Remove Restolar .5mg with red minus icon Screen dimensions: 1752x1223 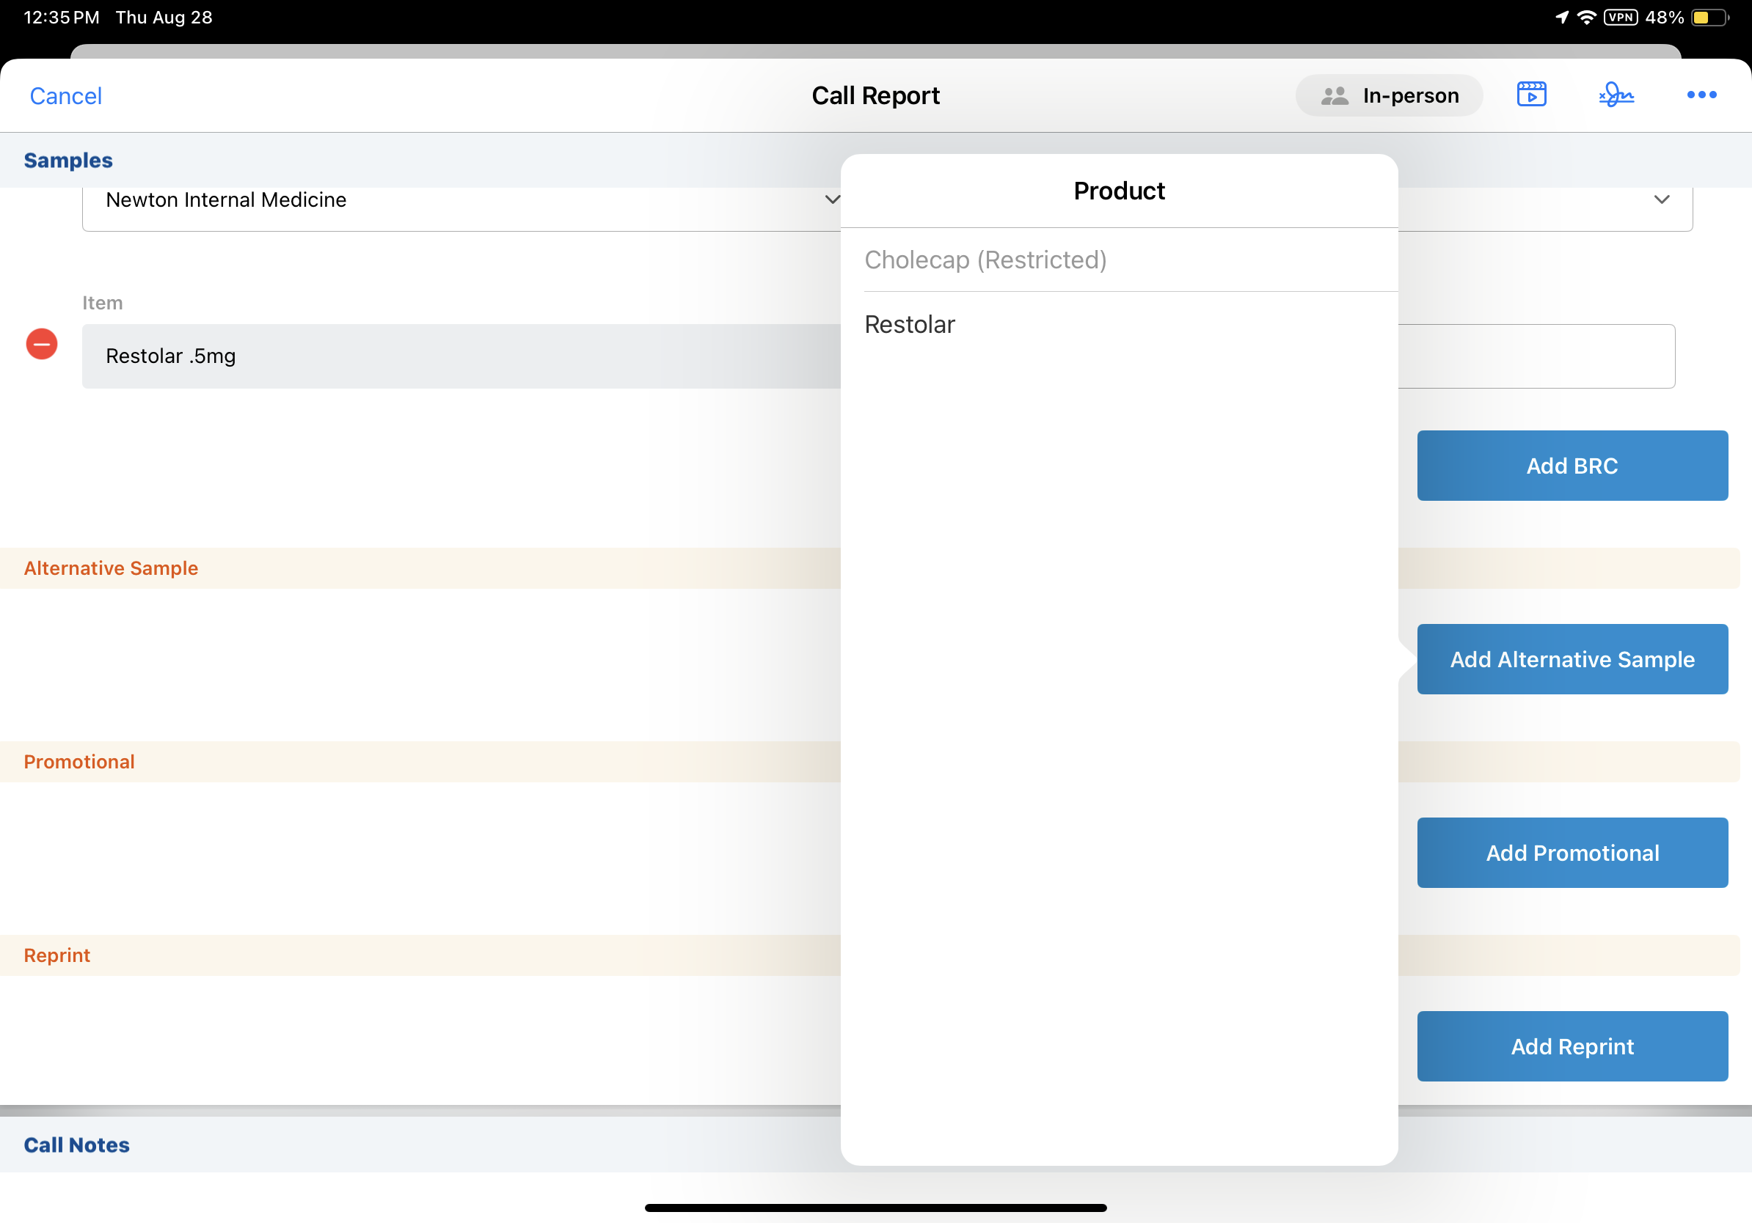[42, 344]
